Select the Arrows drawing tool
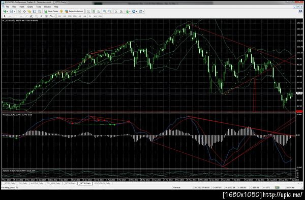305x200 pixels. (51, 16)
